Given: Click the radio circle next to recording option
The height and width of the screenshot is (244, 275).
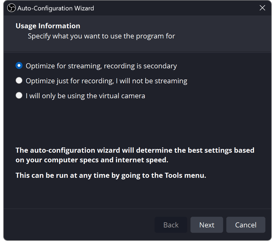Looking at the screenshot, I should [19, 80].
